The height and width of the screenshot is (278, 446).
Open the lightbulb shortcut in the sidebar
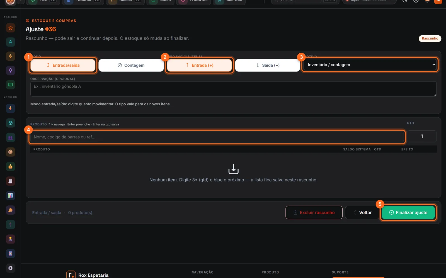pos(10,70)
